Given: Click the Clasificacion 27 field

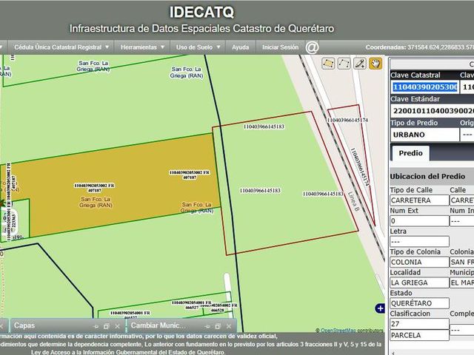Looking at the screenshot, I should pyautogui.click(x=419, y=324).
